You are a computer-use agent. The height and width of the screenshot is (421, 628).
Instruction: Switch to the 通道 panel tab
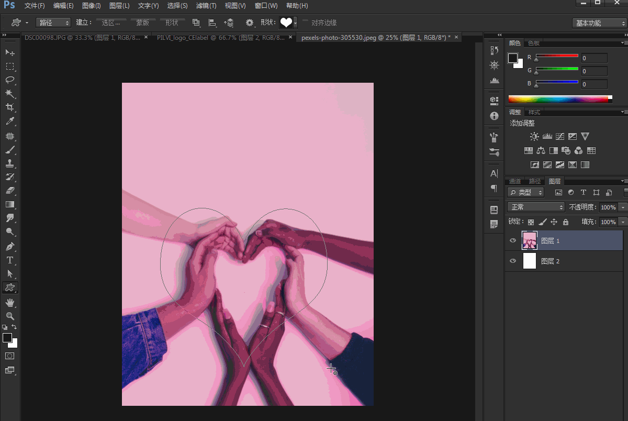515,181
